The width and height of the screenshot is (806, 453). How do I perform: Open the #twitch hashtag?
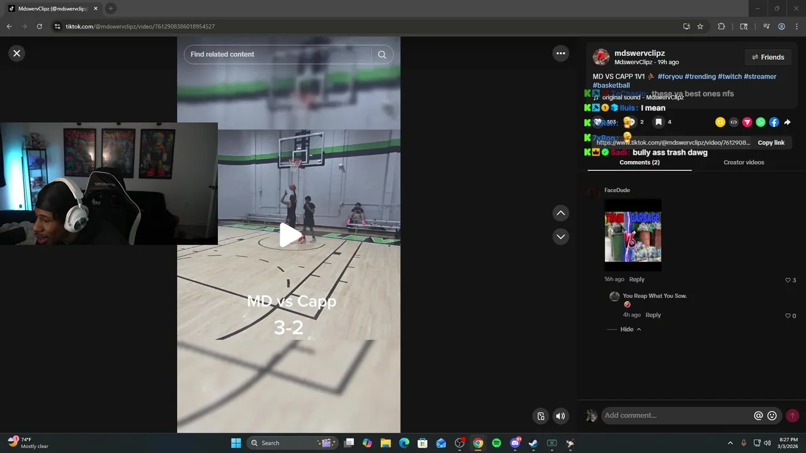point(730,77)
